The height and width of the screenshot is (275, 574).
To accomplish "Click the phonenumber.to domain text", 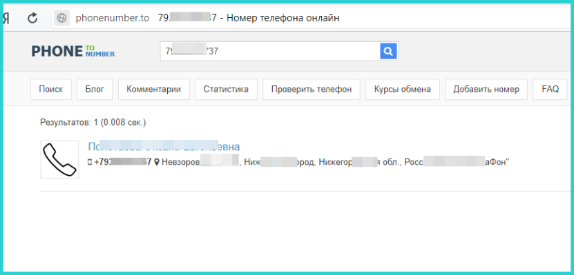I will [113, 18].
